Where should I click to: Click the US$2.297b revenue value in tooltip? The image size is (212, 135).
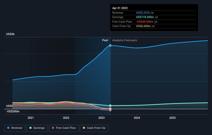(x=145, y=13)
